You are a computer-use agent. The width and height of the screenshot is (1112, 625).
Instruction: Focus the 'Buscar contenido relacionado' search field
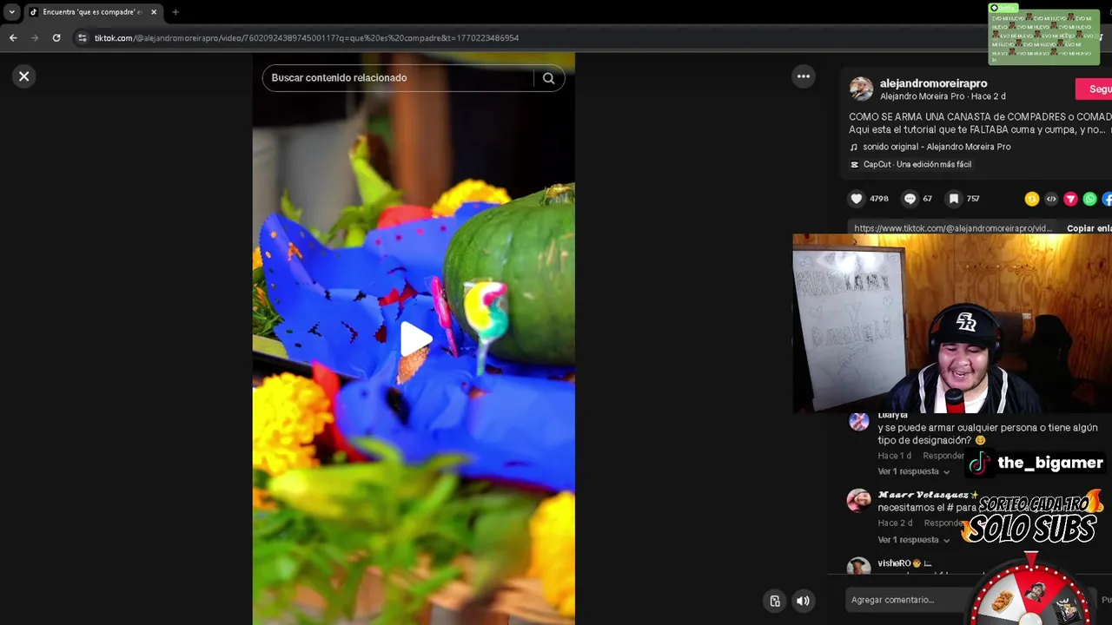(400, 78)
